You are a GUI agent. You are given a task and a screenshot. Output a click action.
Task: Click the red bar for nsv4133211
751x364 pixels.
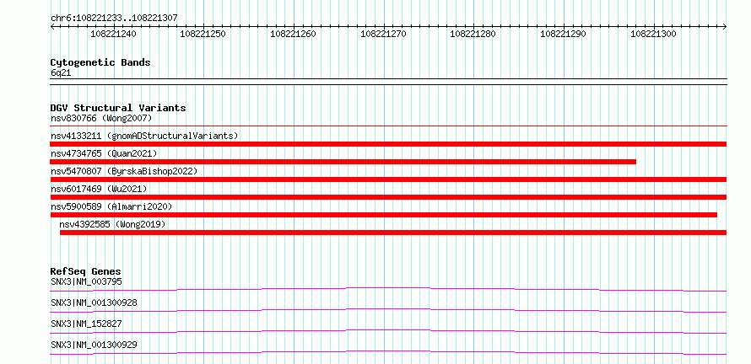388,144
